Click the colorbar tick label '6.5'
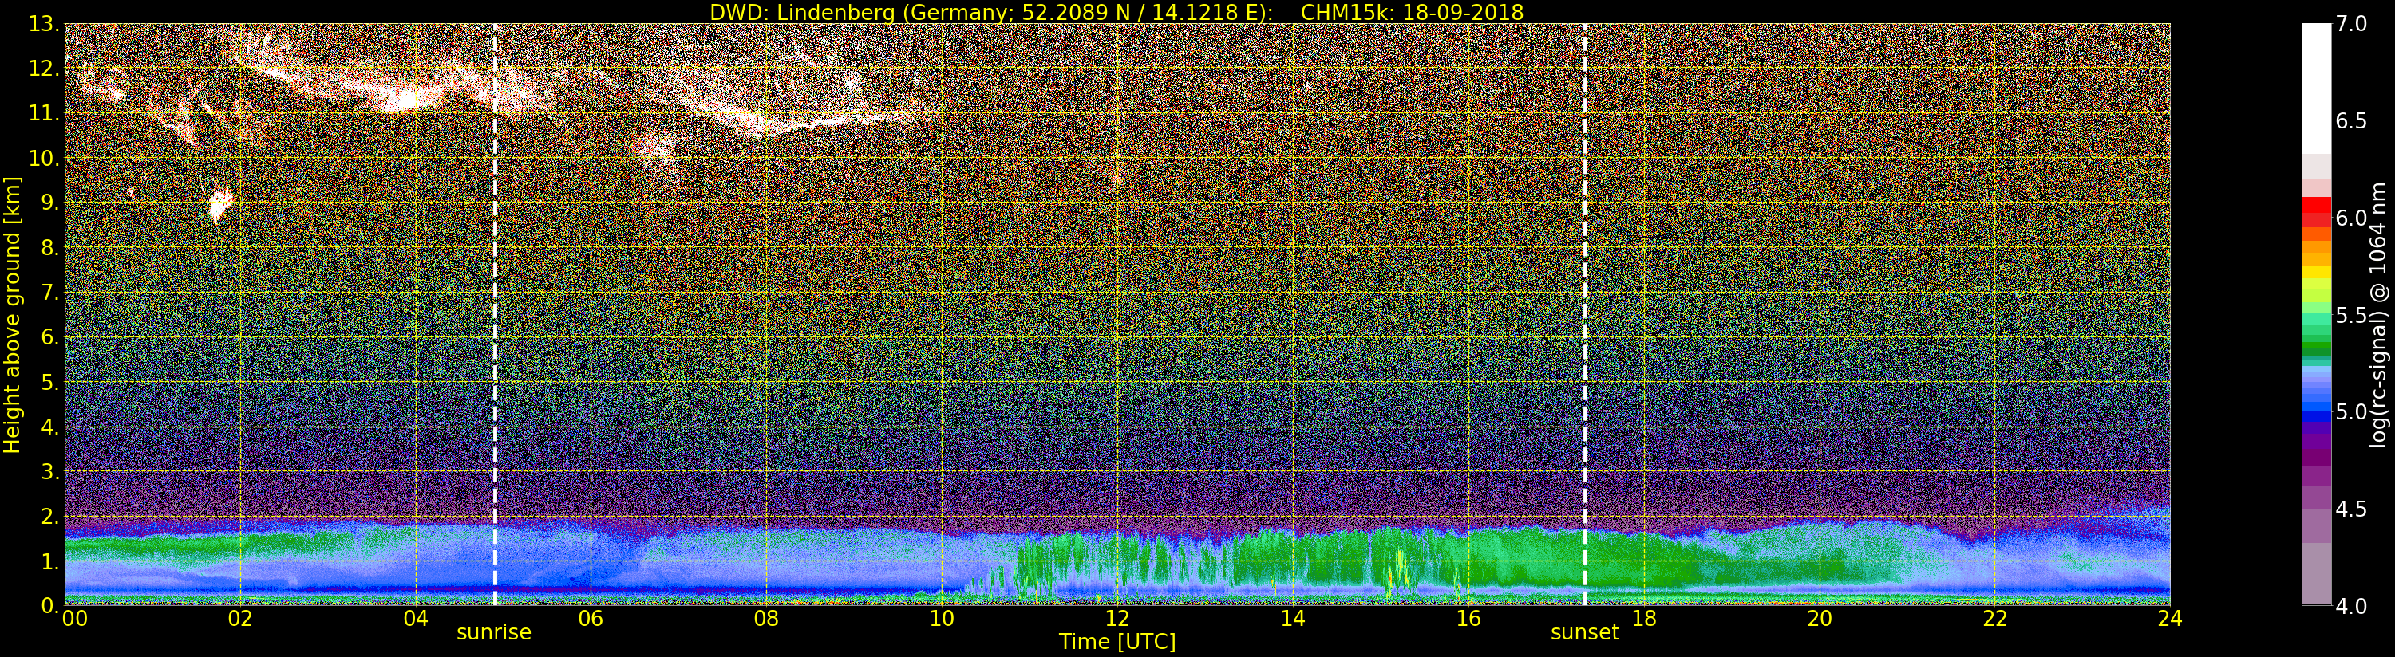This screenshot has width=2395, height=657. (x=2350, y=121)
